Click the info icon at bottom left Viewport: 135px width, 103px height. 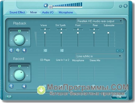click(x=9, y=97)
